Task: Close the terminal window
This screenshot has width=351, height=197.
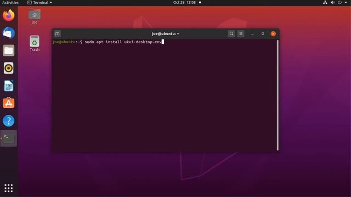Action: point(273,34)
